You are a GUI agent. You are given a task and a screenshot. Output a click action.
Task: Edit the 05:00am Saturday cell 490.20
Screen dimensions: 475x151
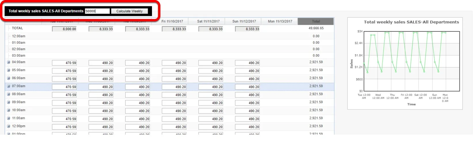pos(210,71)
